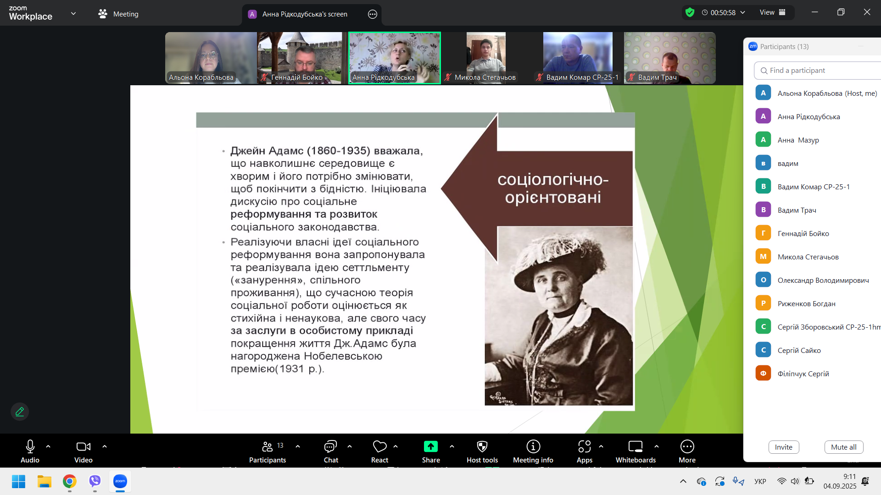Screen dimensions: 881x495
Task: Toggle the Participants panel
Action: [x=268, y=447]
